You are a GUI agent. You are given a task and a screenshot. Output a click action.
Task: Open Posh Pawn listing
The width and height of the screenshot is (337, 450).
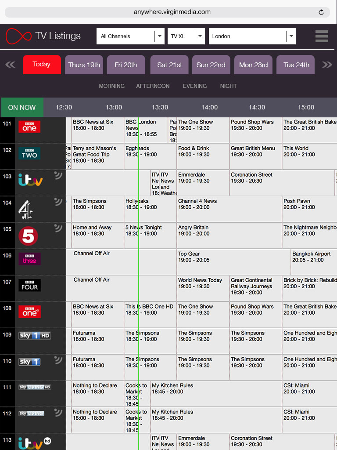[309, 209]
